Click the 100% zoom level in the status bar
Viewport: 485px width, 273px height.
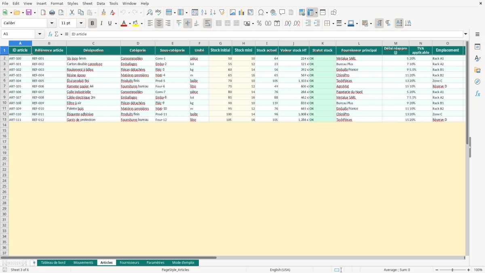tap(478, 270)
